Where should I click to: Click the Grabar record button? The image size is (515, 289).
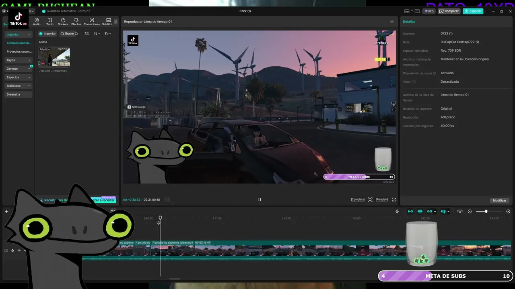[x=67, y=34]
